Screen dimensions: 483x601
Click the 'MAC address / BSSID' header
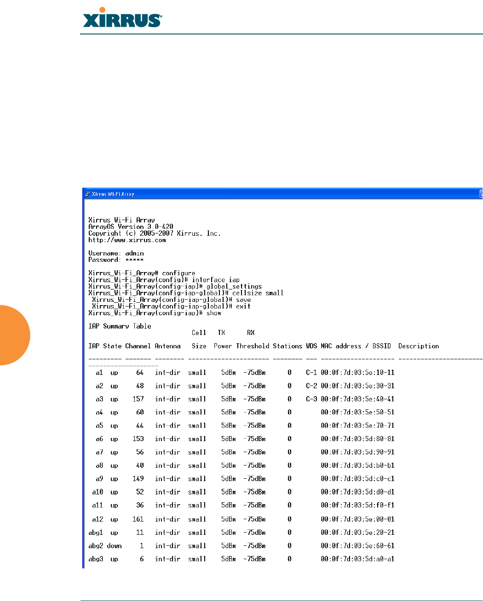[356, 346]
